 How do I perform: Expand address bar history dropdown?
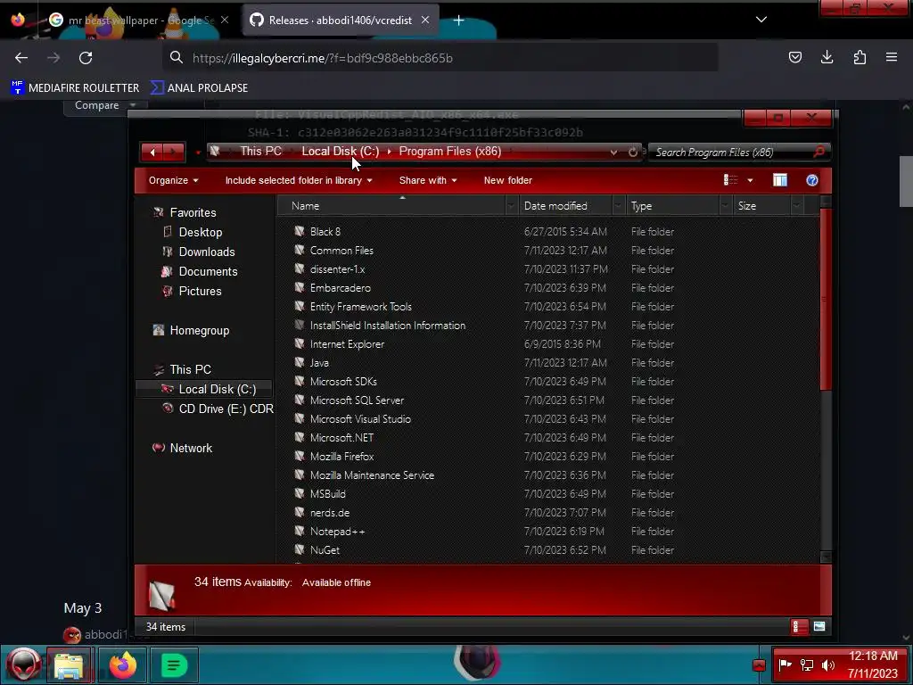[x=613, y=152]
